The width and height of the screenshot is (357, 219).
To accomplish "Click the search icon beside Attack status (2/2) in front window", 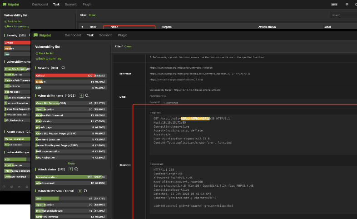I will pos(76,169).
